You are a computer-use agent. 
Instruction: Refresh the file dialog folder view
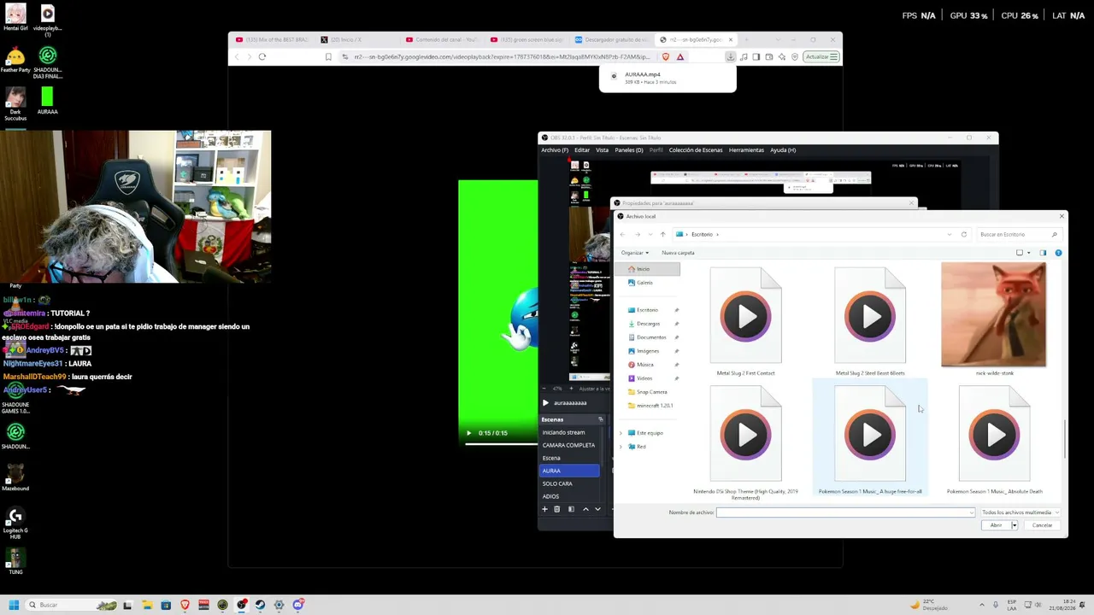pos(964,234)
